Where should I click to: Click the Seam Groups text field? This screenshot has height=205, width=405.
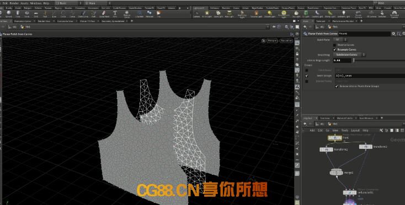(x=370, y=76)
